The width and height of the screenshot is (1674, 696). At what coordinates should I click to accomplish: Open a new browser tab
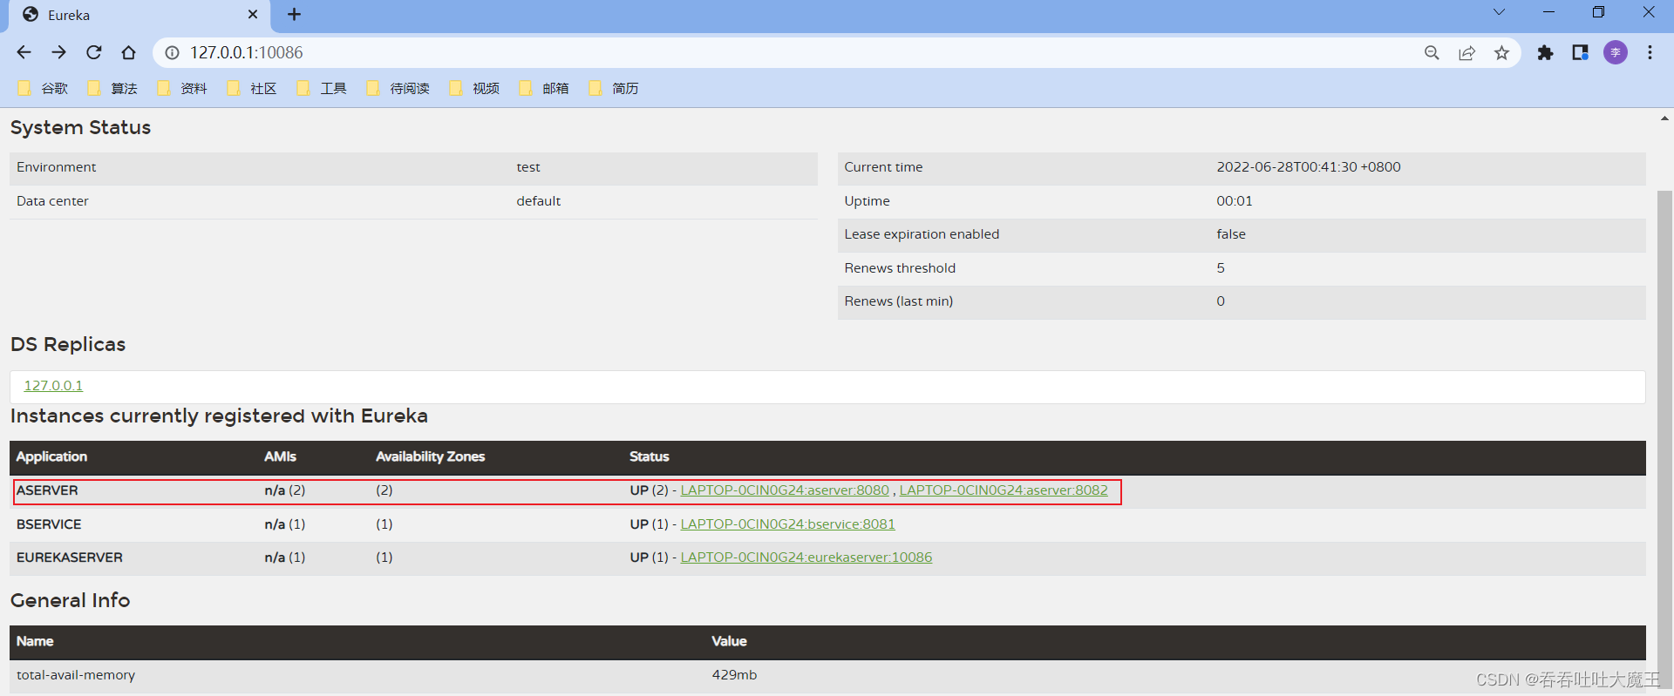pos(294,14)
